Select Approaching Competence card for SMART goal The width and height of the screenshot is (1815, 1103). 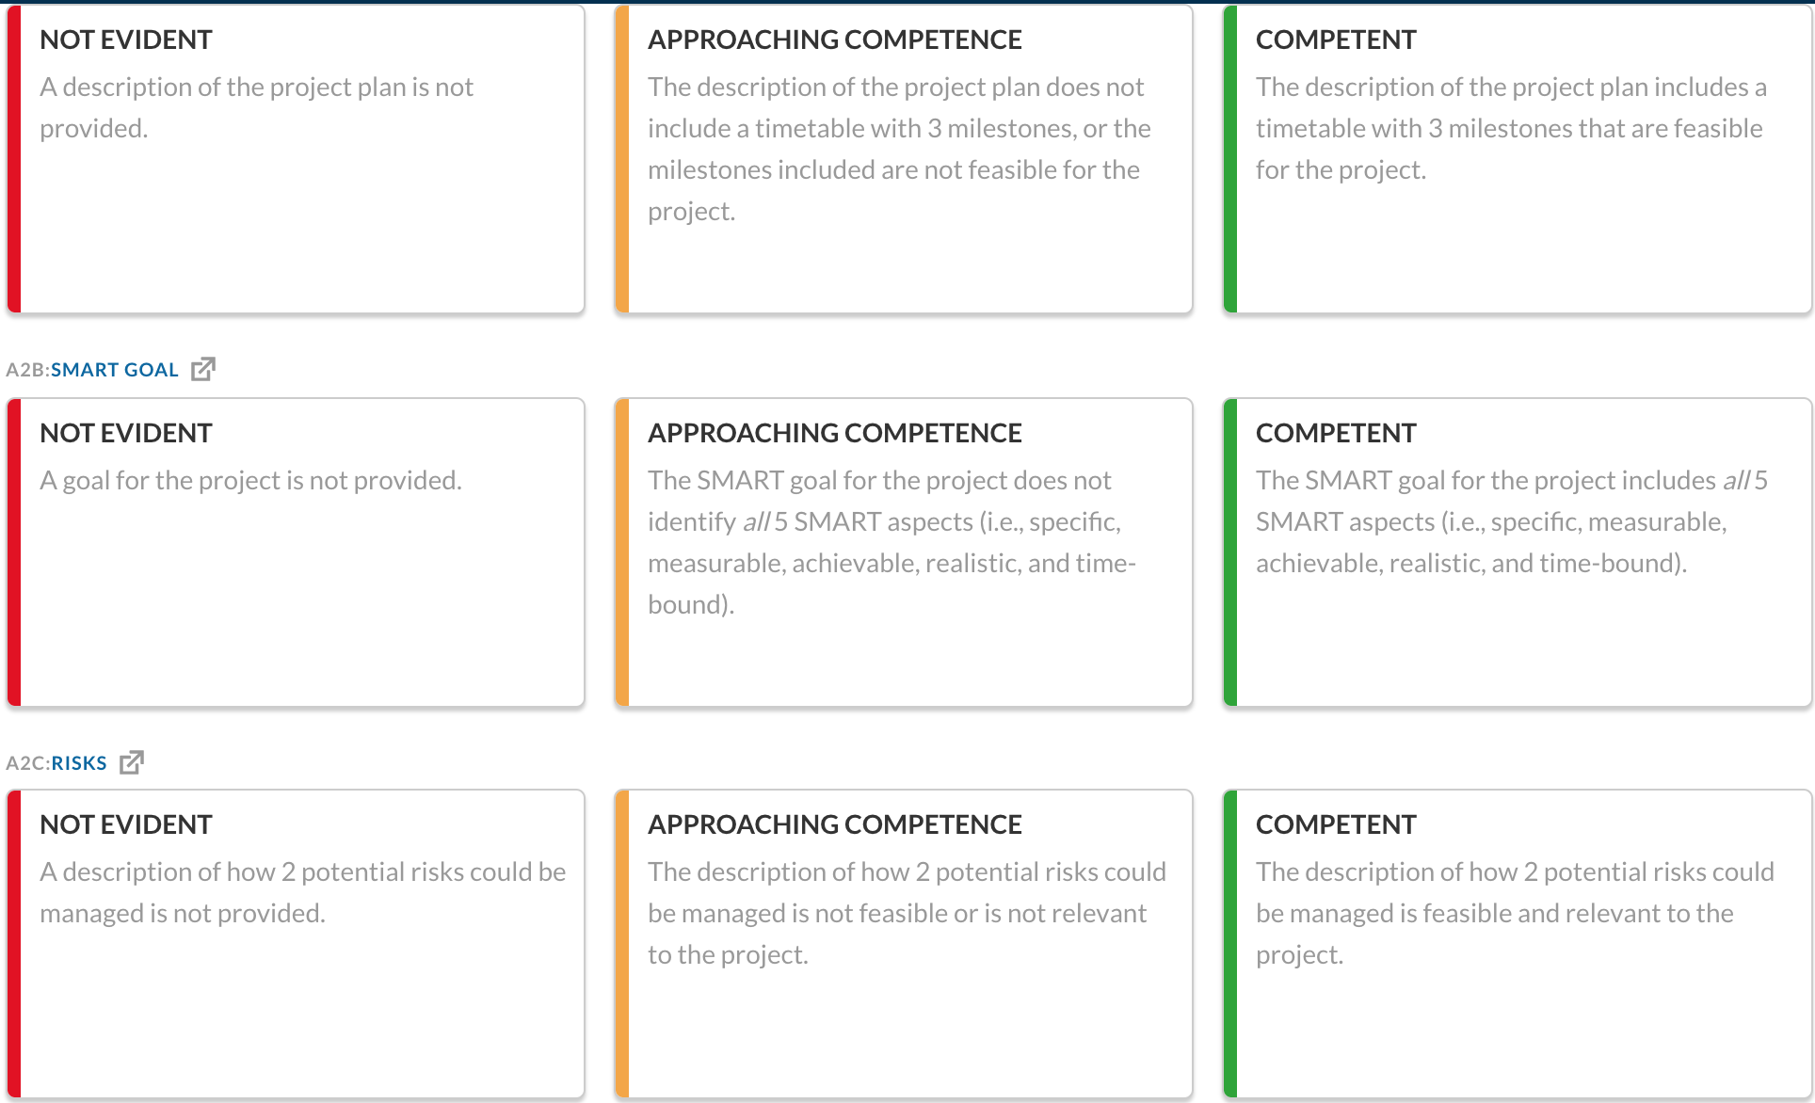(x=904, y=552)
